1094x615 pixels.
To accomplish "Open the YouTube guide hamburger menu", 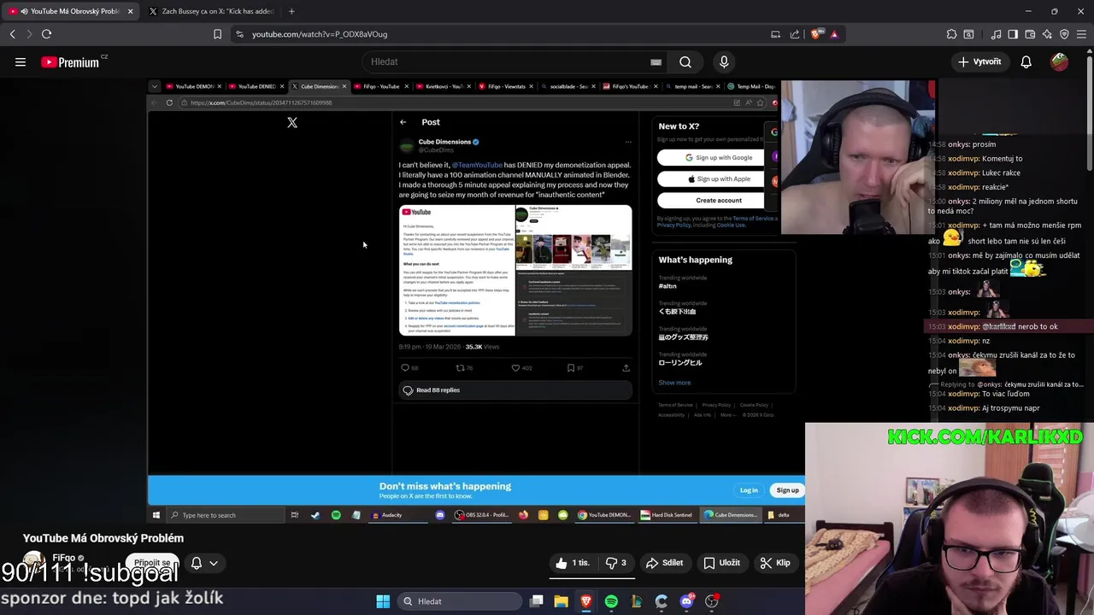I will point(21,61).
